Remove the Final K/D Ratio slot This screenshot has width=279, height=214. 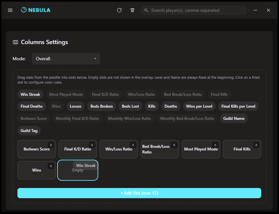pyautogui.click(x=92, y=145)
